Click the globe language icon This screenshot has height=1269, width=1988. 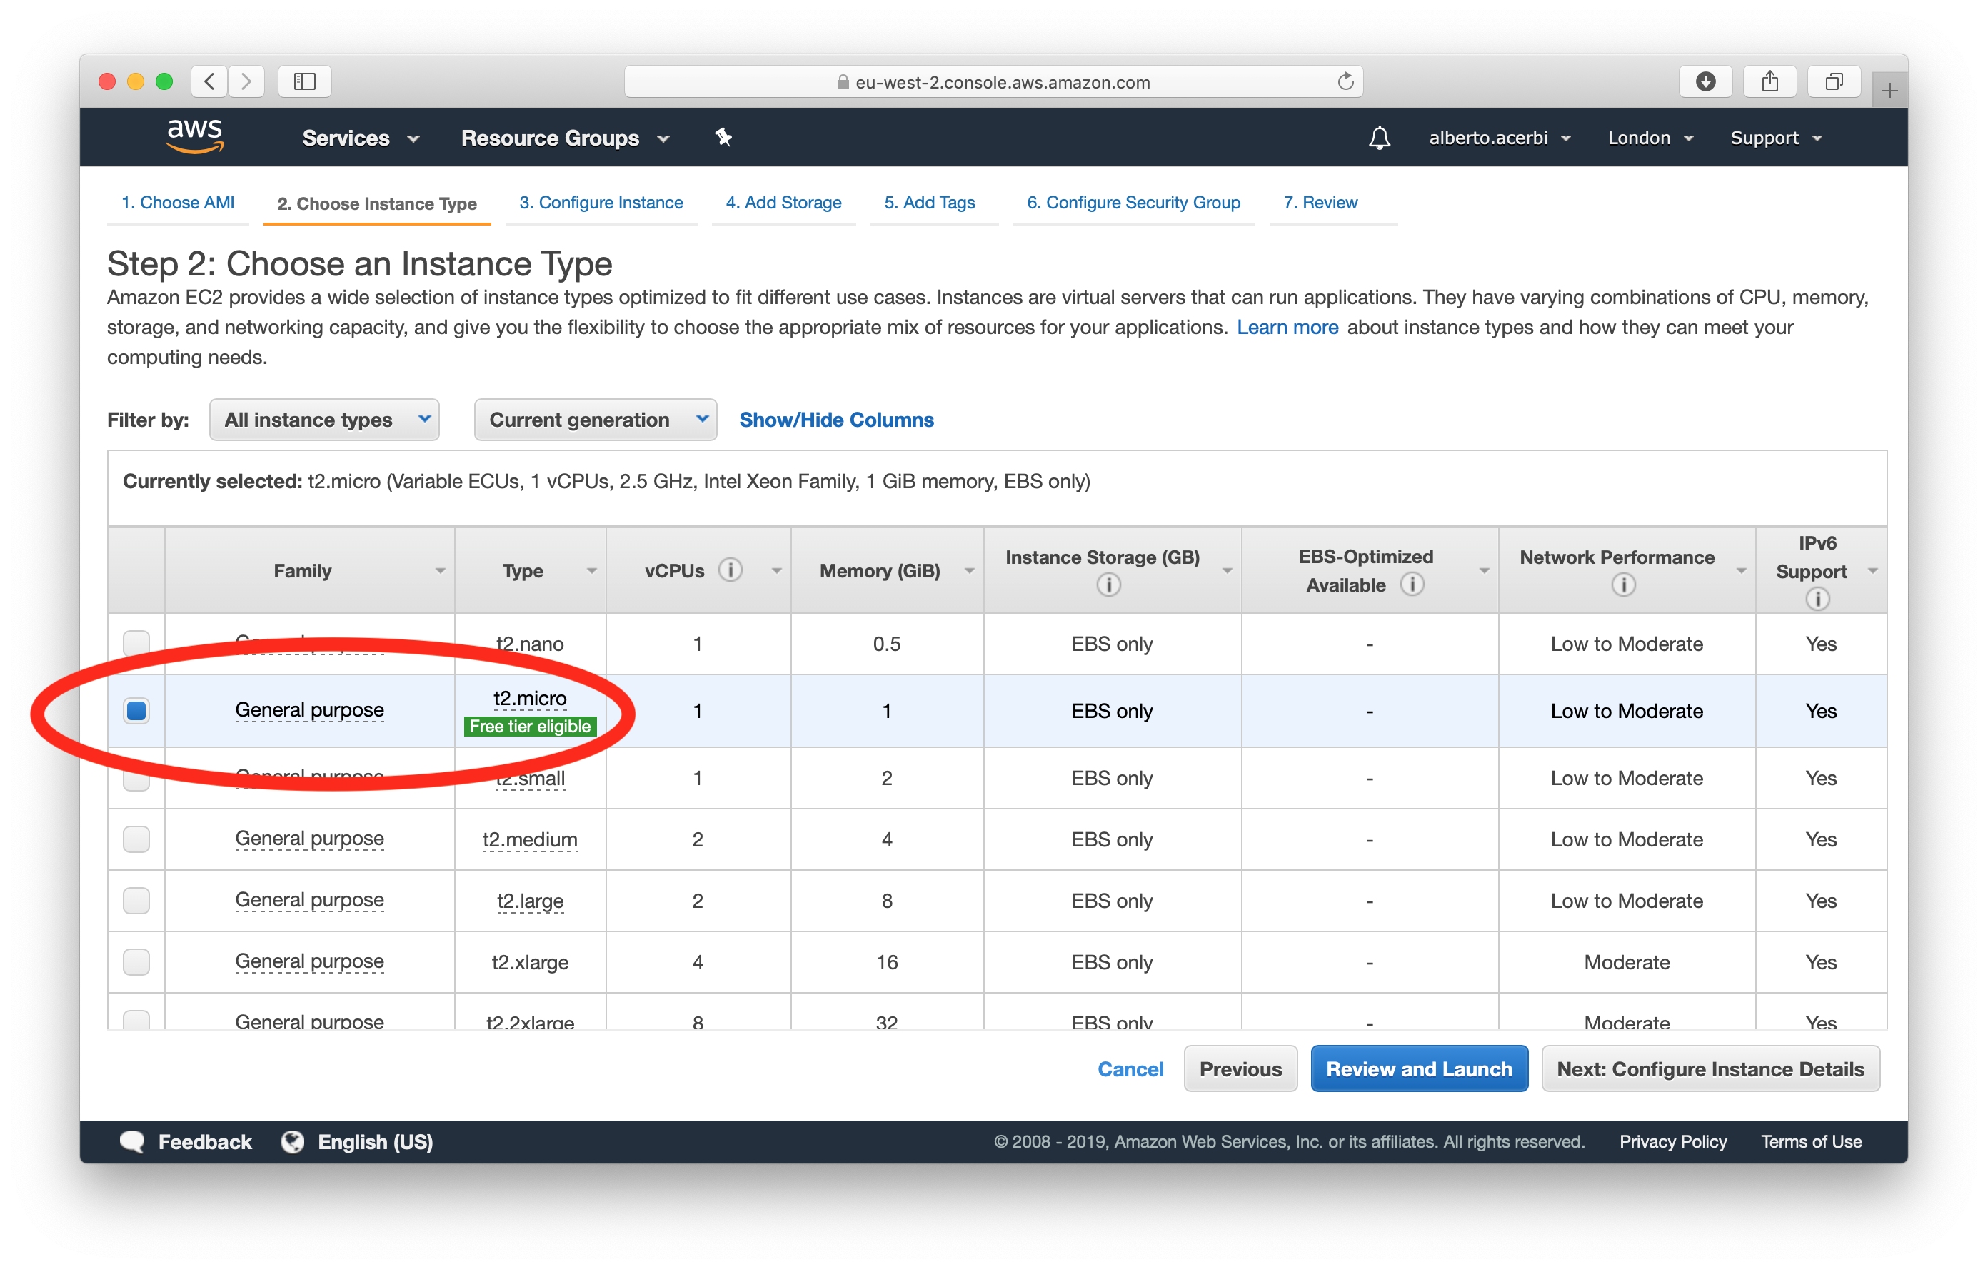pyautogui.click(x=292, y=1141)
